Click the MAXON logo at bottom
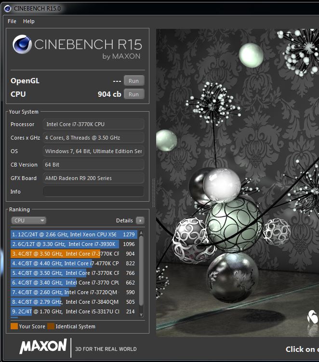The height and width of the screenshot is (362, 319). tap(43, 346)
